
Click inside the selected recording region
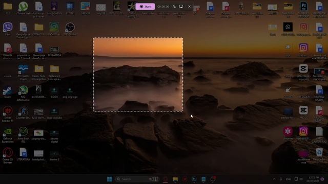click(138, 75)
